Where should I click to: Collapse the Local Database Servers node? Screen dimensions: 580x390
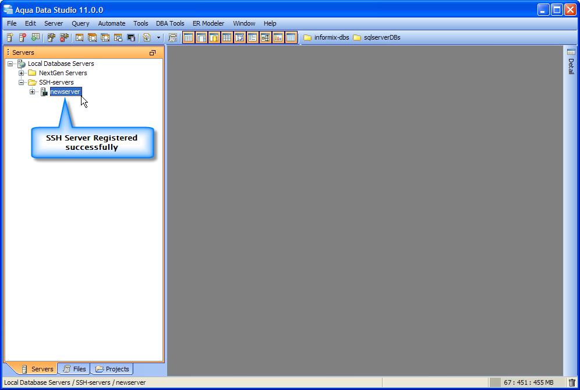(10, 64)
